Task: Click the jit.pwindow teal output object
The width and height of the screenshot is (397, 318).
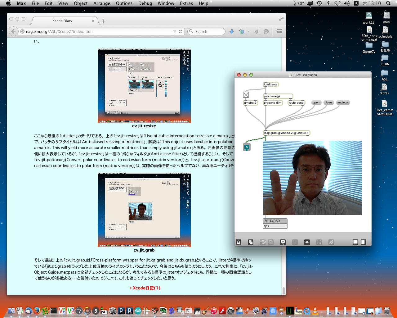Action: coord(247,147)
